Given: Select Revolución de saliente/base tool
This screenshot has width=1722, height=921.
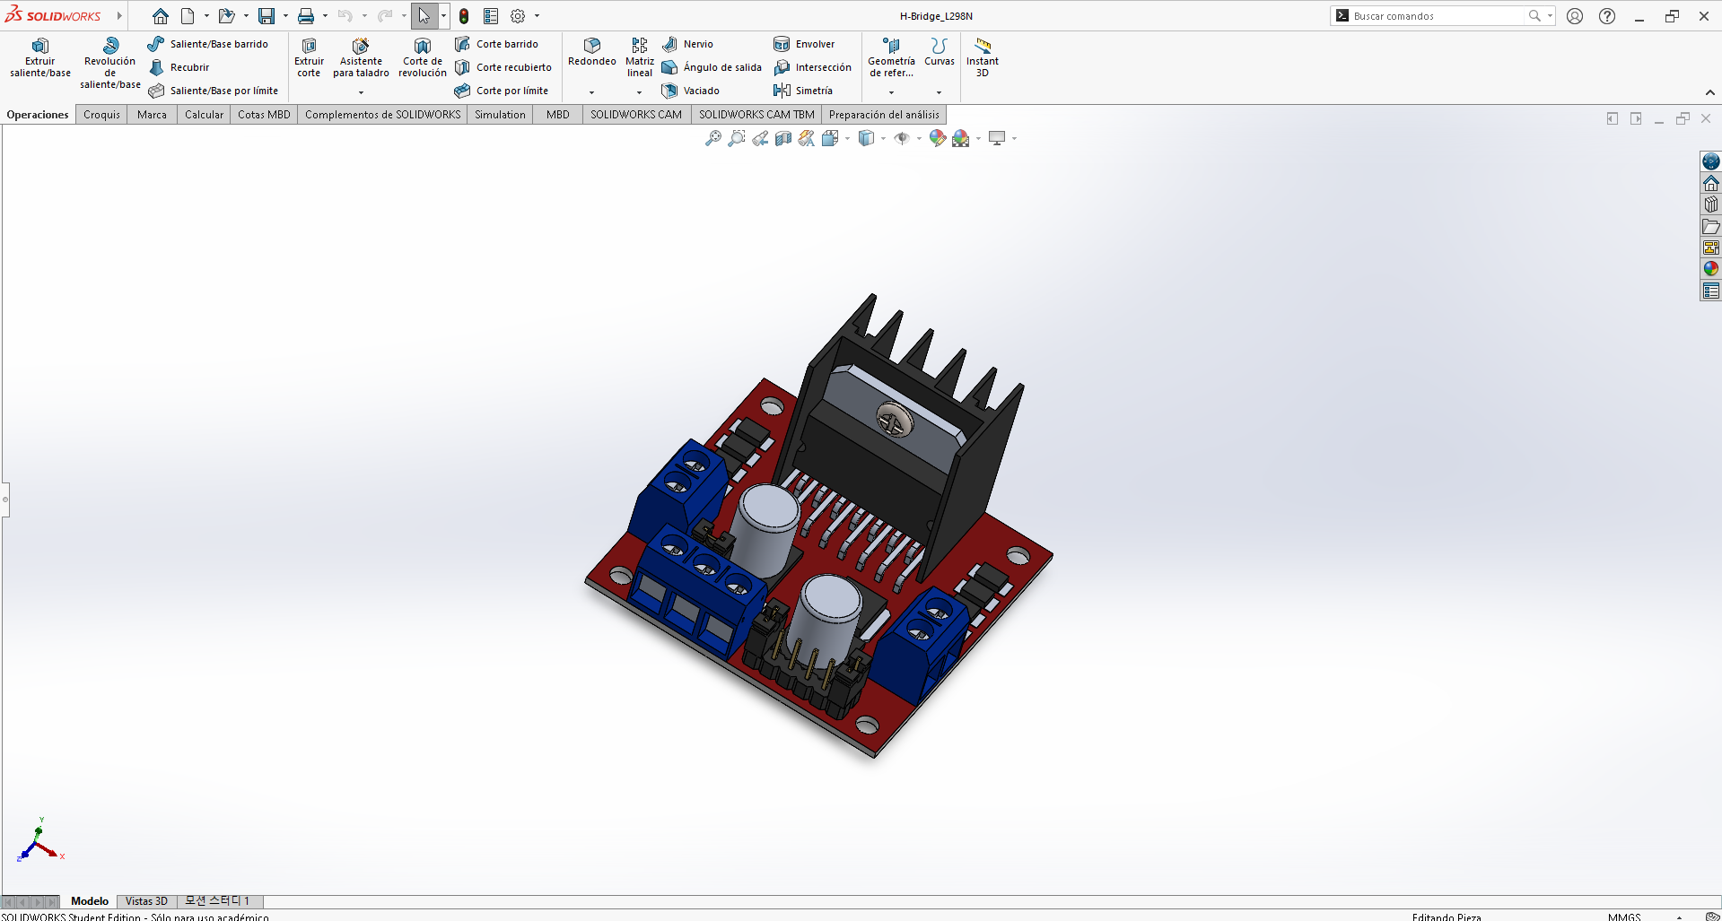Looking at the screenshot, I should (x=110, y=63).
